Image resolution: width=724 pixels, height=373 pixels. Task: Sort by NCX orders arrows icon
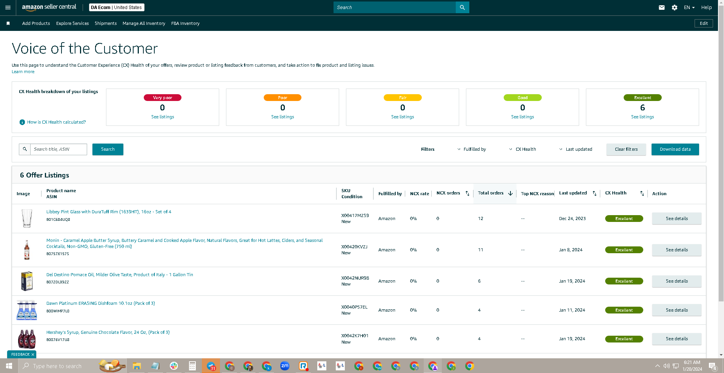(x=467, y=193)
